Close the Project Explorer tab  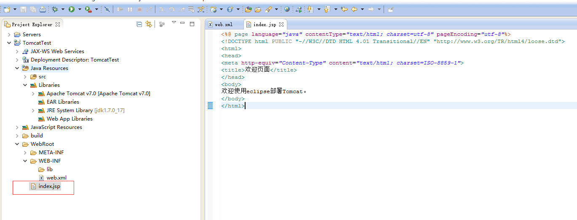[58, 24]
